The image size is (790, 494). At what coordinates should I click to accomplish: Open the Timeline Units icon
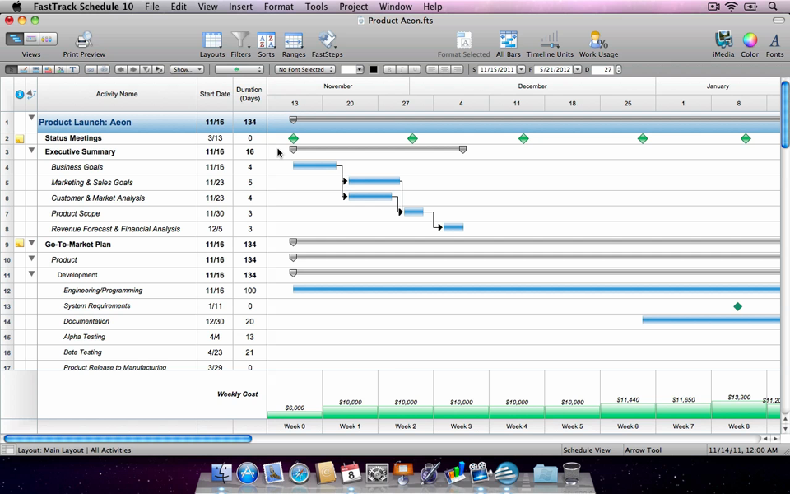point(550,40)
